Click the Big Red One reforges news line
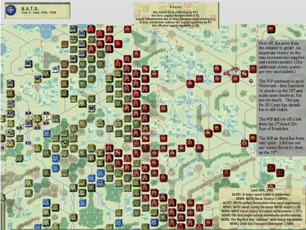 point(262,220)
